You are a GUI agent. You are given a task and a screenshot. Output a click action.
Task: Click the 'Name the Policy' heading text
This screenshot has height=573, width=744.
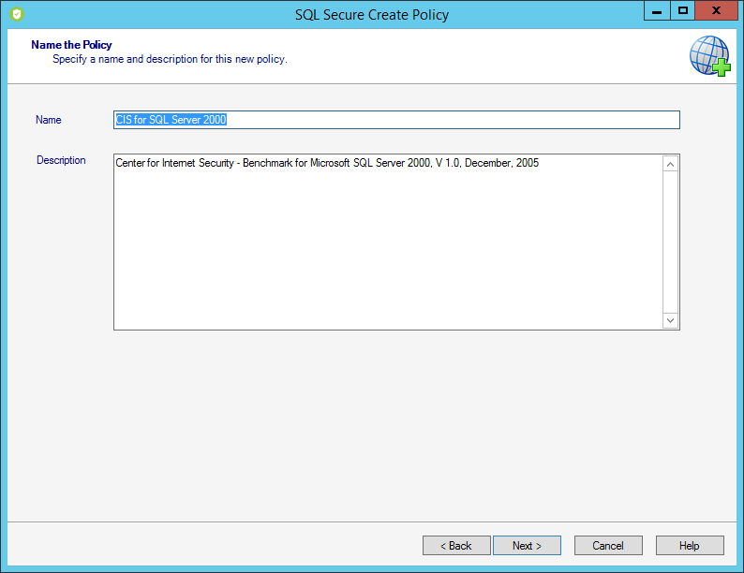[x=71, y=45]
